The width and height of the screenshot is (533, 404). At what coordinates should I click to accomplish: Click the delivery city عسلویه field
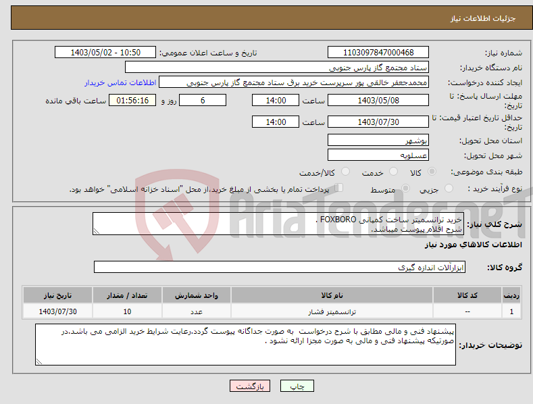tap(378, 155)
